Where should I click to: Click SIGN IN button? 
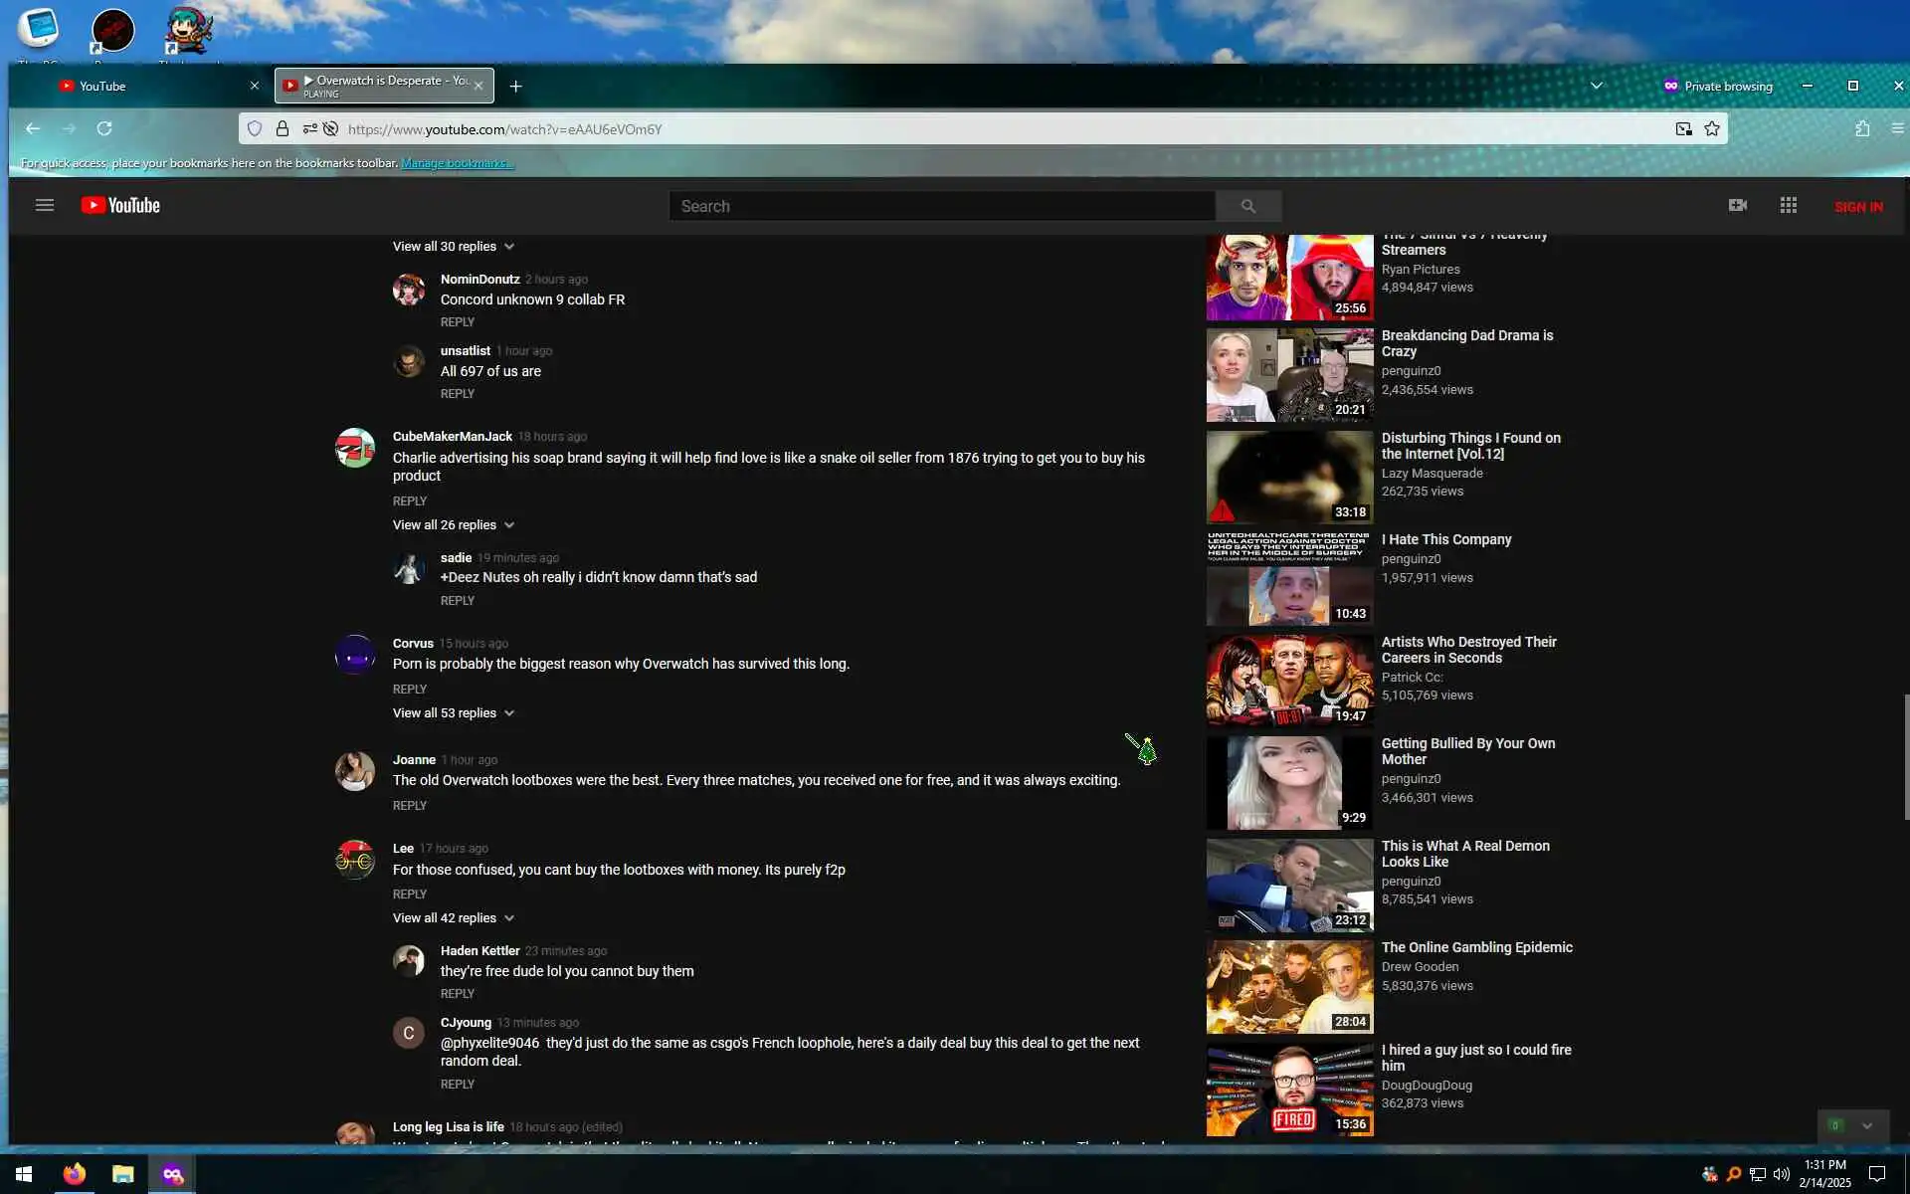1857,207
